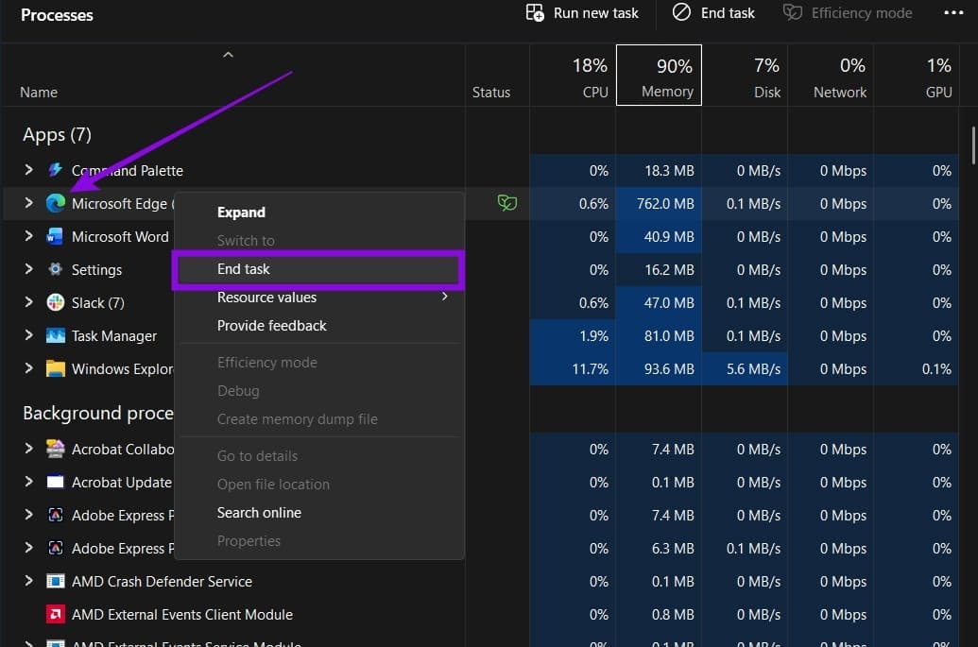Sort by the CPU column header
Screen dimensions: 978x647
click(x=573, y=75)
